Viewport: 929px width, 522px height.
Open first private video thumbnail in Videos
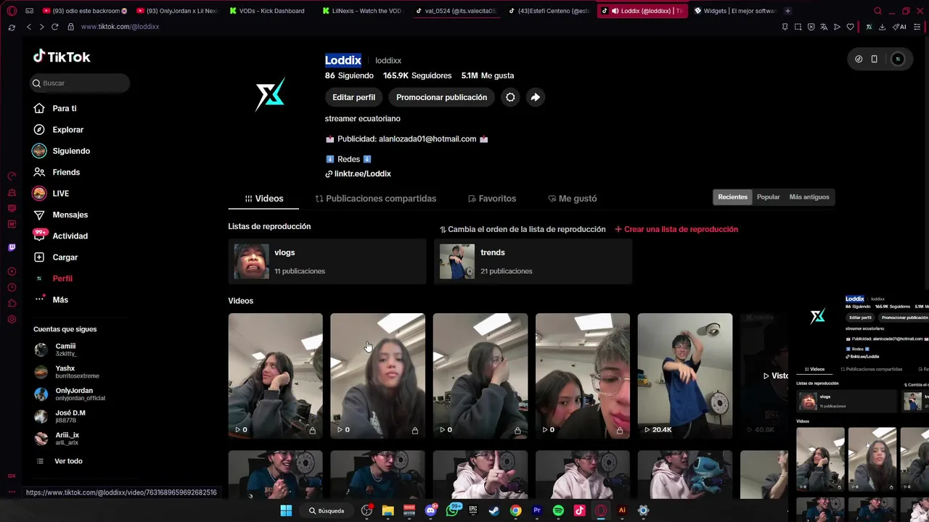click(275, 376)
